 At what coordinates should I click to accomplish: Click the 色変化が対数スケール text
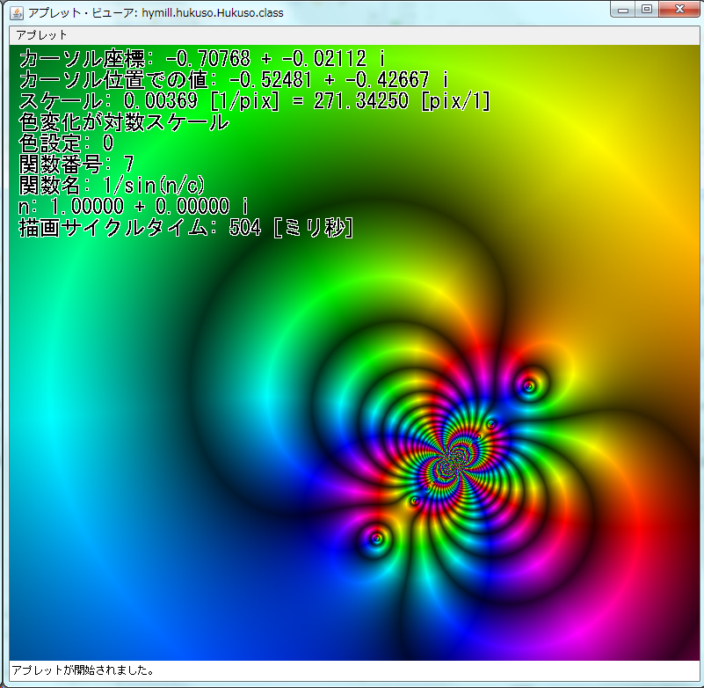tap(124, 122)
